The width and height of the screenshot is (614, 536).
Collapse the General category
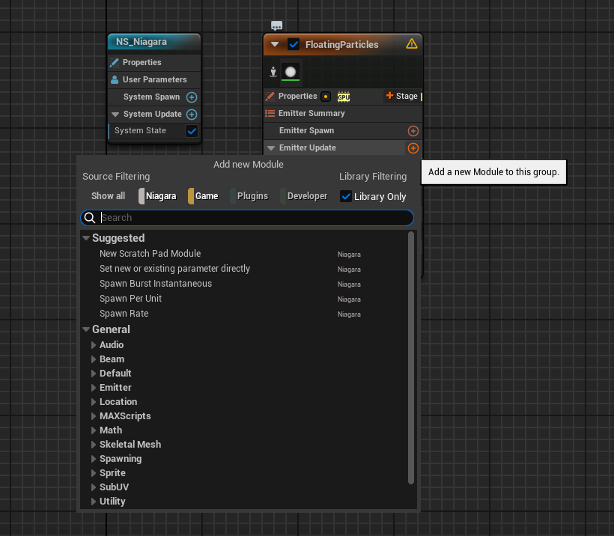[86, 329]
